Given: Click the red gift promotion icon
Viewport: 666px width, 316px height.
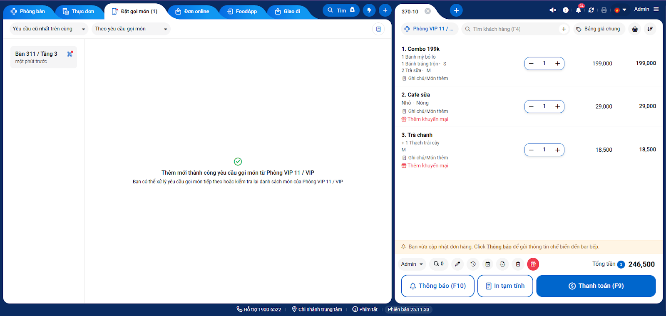Looking at the screenshot, I should [533, 264].
